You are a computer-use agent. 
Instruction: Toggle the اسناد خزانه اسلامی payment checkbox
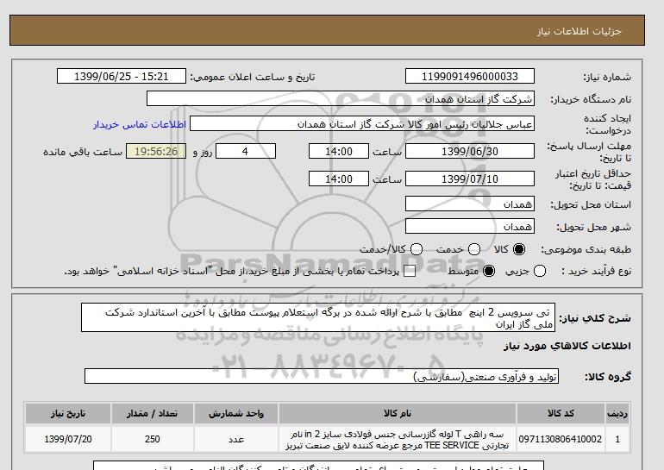coord(410,272)
